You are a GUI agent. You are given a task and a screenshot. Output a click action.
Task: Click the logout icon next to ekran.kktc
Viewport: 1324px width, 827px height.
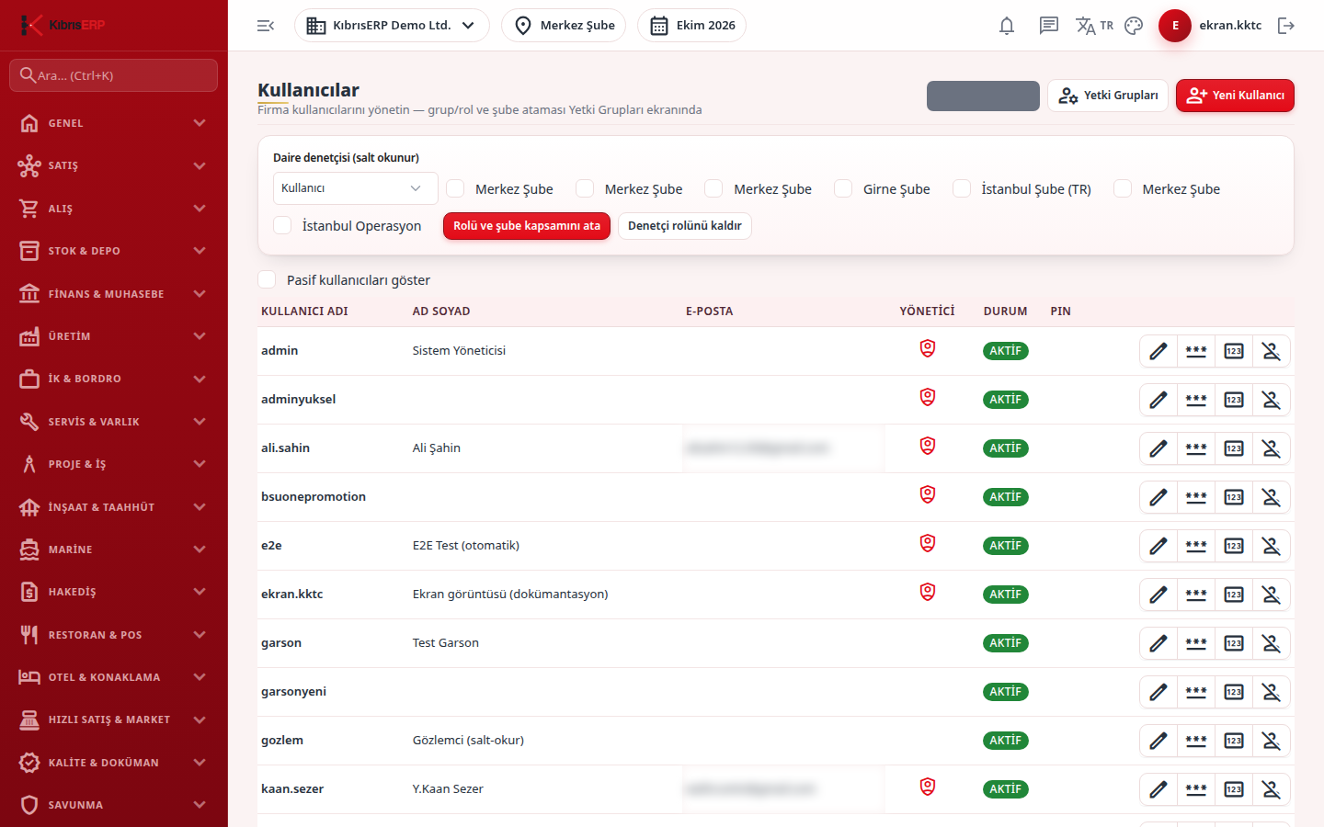pyautogui.click(x=1286, y=26)
